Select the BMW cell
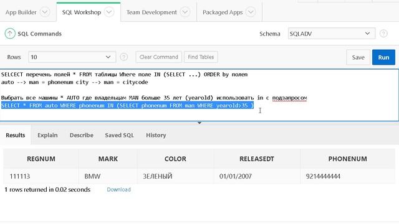Viewport: 399px width, 224px height. click(x=108, y=176)
